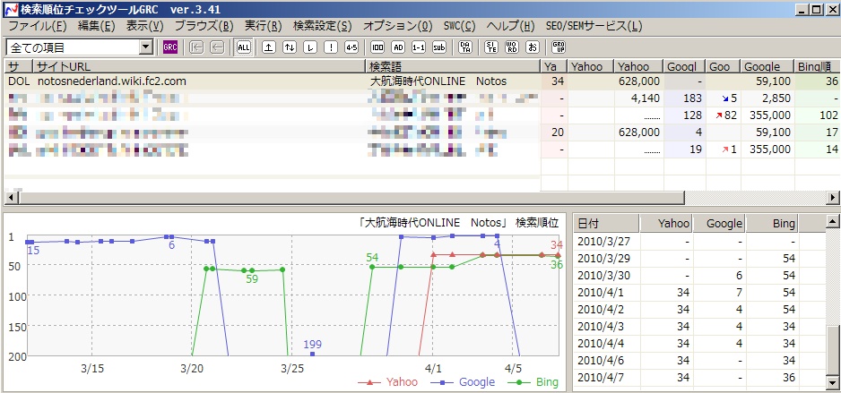The height and width of the screenshot is (393, 841).
Task: Click the WORD toolbar icon
Action: 512,47
